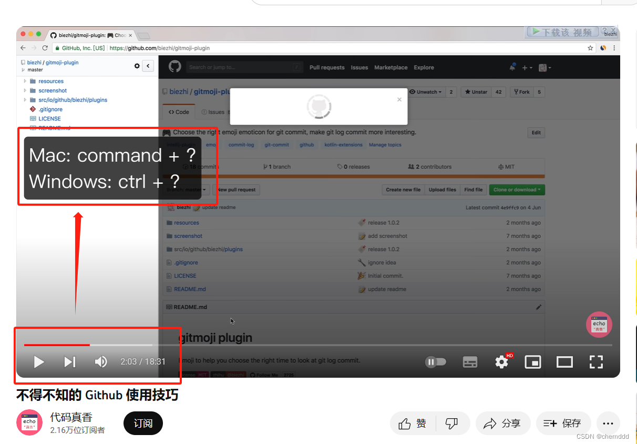Image resolution: width=637 pixels, height=444 pixels.
Task: Switch to the repo Issues tab
Action: click(x=213, y=112)
